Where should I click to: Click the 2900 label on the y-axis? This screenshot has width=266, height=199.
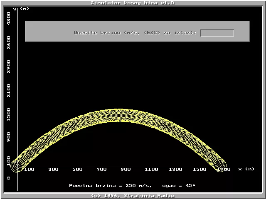pos(9,66)
